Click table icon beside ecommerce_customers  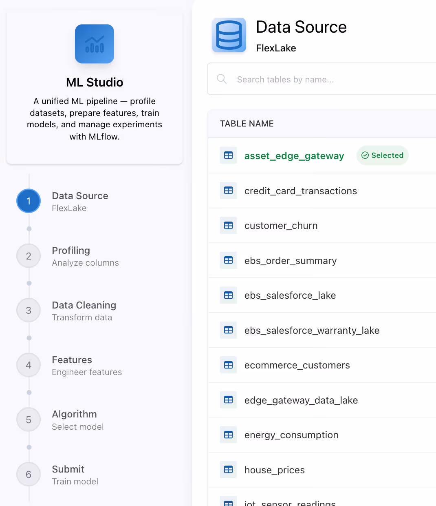229,365
